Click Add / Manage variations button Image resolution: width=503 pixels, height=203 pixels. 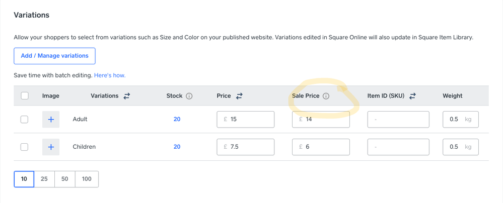tap(54, 56)
